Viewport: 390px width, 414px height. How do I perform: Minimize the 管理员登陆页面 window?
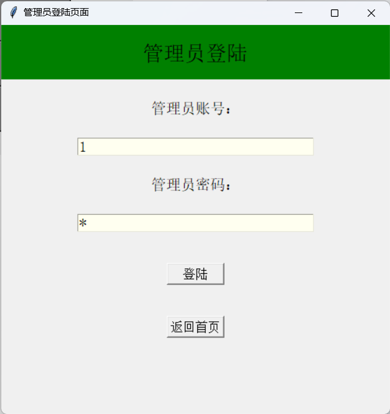(299, 12)
